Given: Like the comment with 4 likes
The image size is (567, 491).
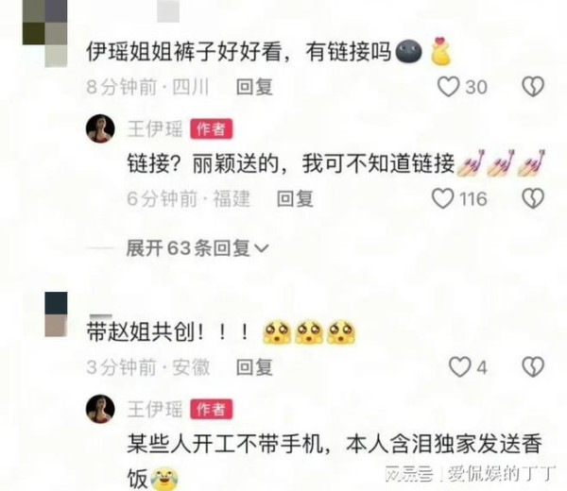Looking at the screenshot, I should (x=459, y=367).
